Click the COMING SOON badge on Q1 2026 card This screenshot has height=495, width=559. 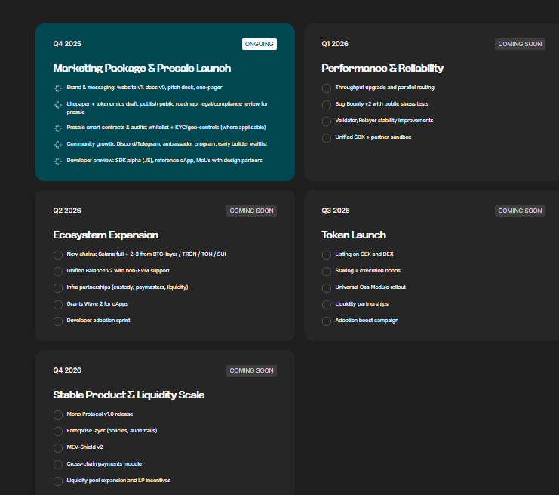[x=520, y=44]
